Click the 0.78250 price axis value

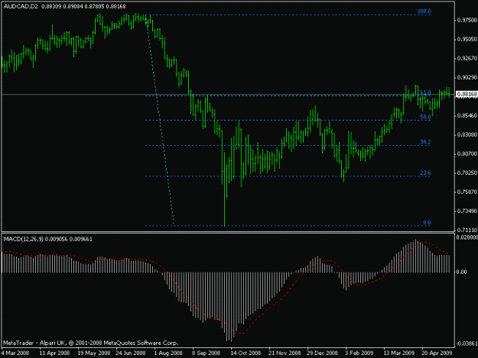467,173
